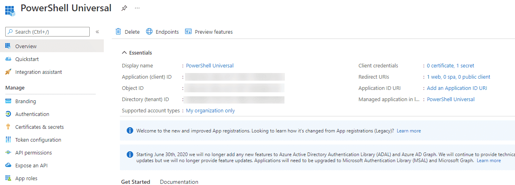Click the Delete trash icon
The width and height of the screenshot is (515, 185).
[x=118, y=31]
